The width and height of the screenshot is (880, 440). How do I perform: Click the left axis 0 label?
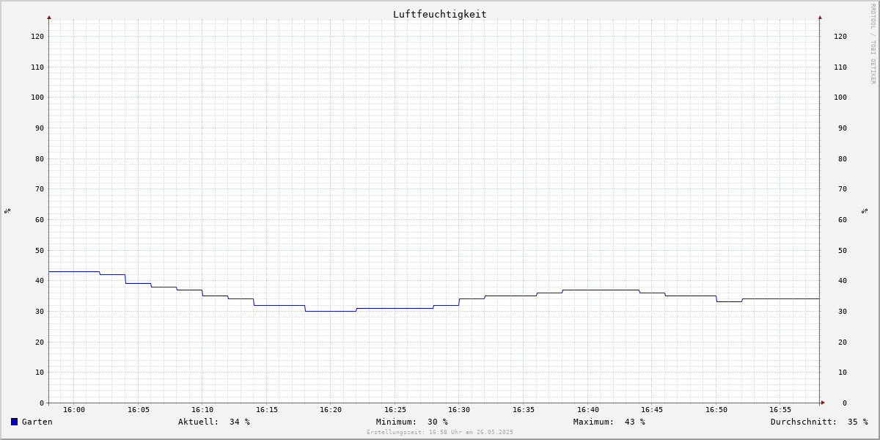pyautogui.click(x=42, y=403)
